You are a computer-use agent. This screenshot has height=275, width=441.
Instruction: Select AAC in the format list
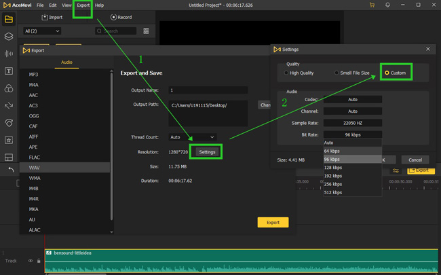click(64, 95)
